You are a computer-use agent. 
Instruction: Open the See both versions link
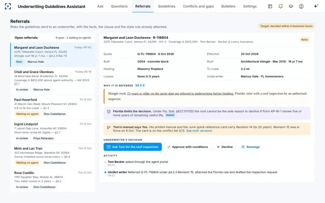pos(199,131)
